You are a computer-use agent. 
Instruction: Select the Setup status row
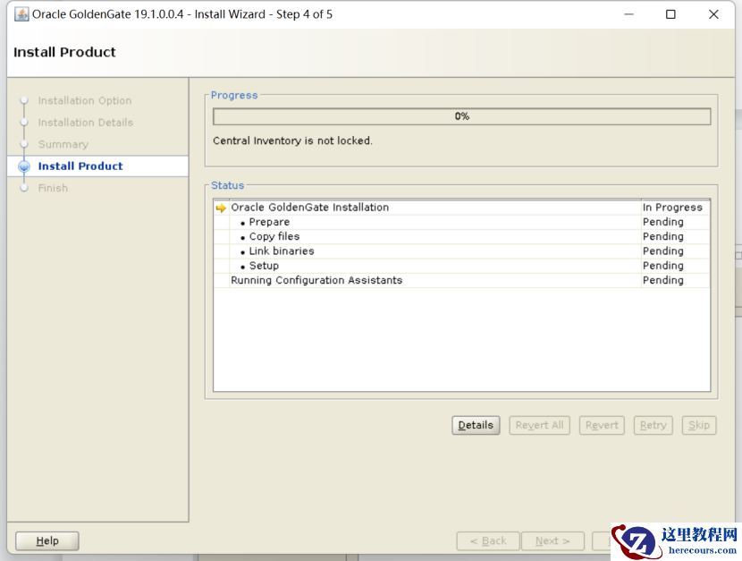[x=462, y=266]
